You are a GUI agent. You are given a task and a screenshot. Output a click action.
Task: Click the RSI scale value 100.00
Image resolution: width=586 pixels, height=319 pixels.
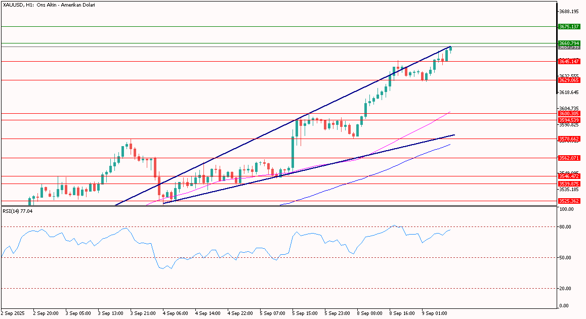pos(567,209)
